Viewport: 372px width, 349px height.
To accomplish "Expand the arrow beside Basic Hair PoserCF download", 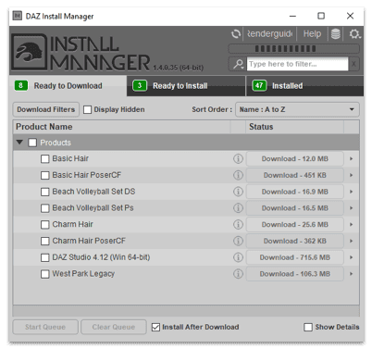I will [352, 175].
